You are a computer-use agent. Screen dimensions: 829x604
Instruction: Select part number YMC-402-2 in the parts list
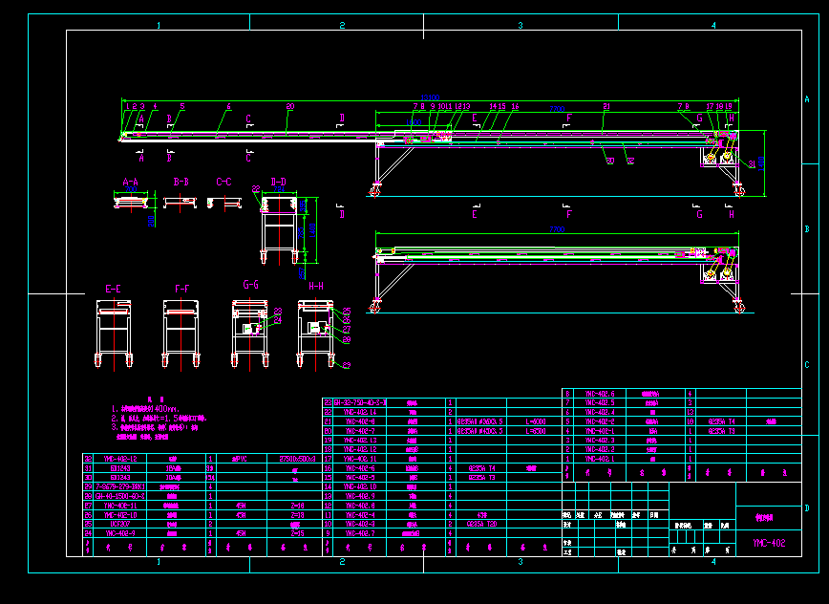pos(600,421)
